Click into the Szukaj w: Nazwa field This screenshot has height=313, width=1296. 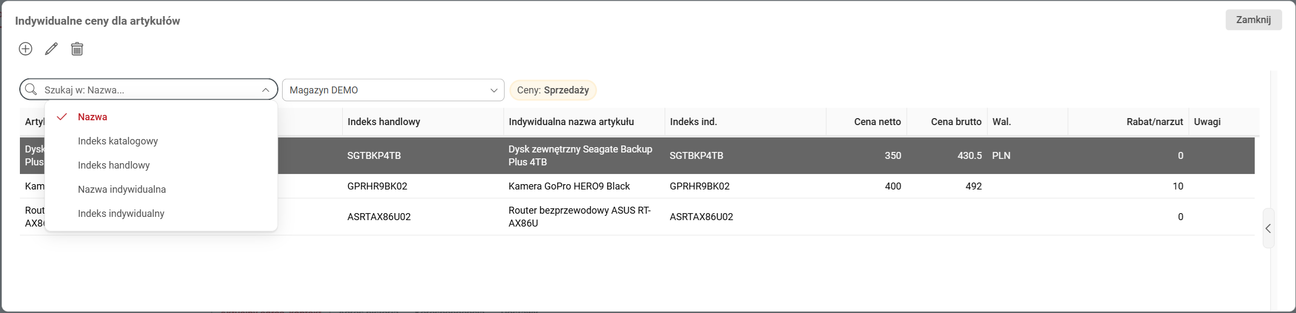[150, 90]
